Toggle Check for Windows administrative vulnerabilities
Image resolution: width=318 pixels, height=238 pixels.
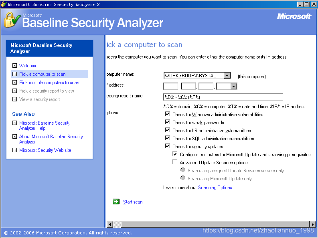(x=167, y=114)
